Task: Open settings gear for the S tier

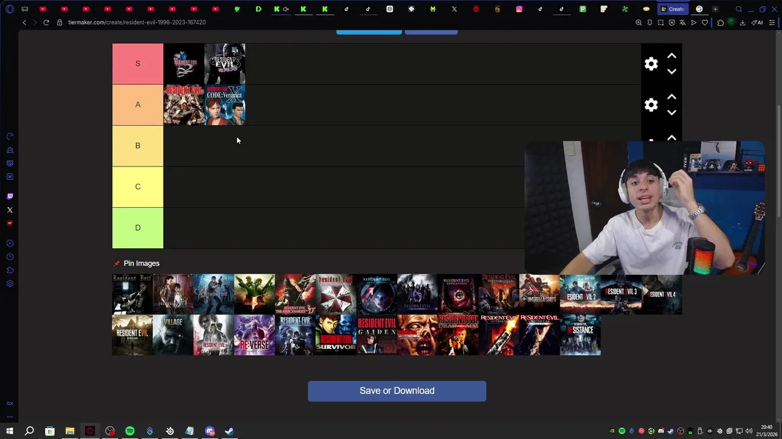Action: [x=651, y=64]
